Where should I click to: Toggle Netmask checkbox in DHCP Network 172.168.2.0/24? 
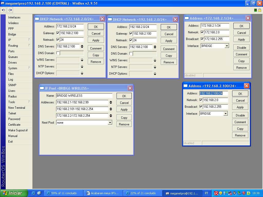58,40
